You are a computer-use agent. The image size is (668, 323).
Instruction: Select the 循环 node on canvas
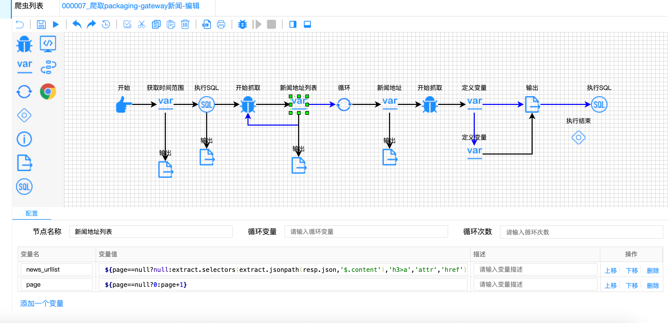click(344, 104)
